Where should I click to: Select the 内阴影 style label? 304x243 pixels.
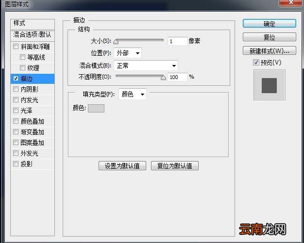[30, 89]
